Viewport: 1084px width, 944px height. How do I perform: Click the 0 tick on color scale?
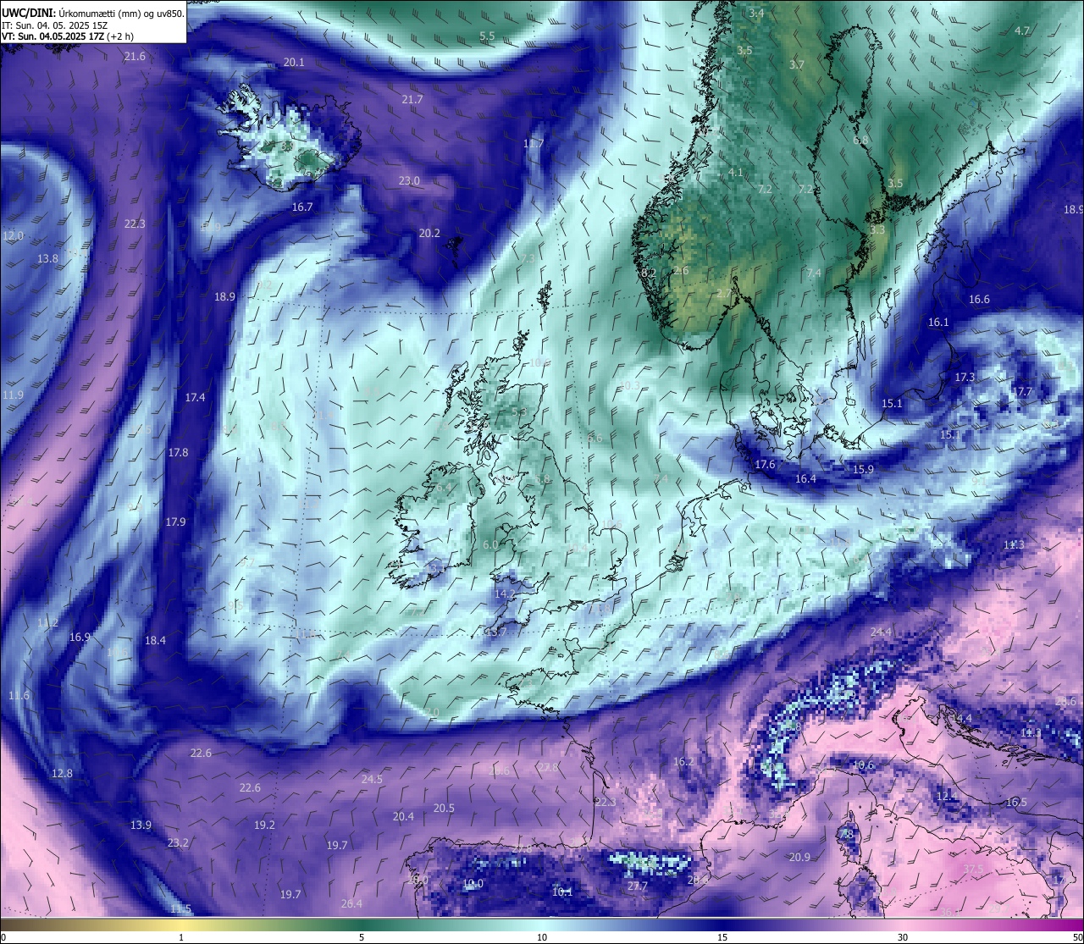point(3,937)
